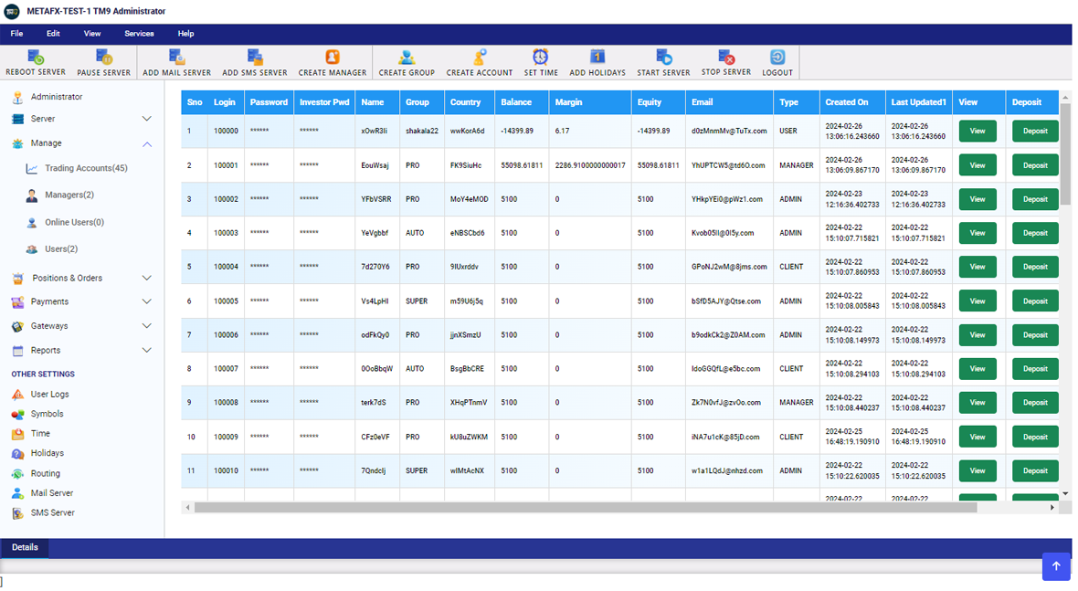Open the Help menu
Image resolution: width=1078 pixels, height=591 pixels.
[185, 34]
